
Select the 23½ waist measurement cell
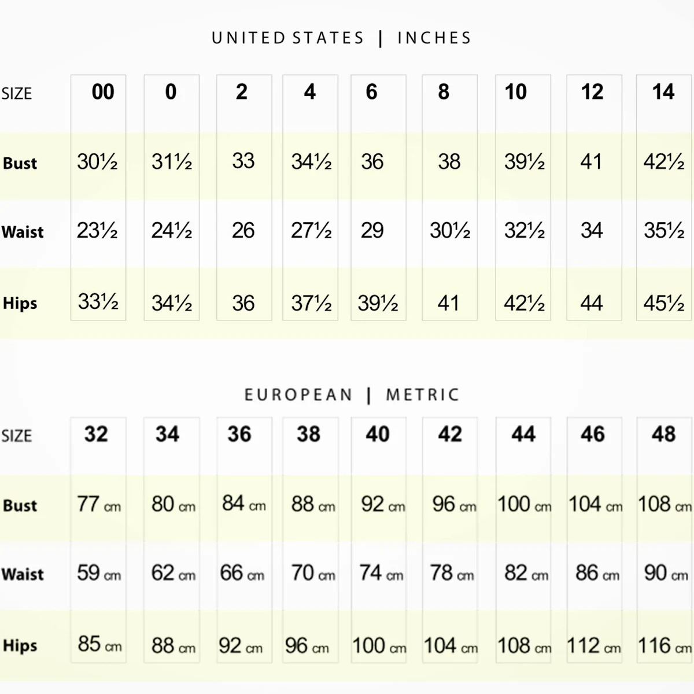[x=97, y=231]
